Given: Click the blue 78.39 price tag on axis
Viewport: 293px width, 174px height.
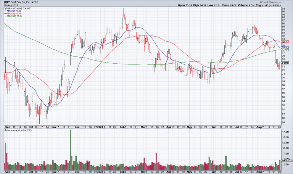Looking at the screenshot, I should pos(285,48).
